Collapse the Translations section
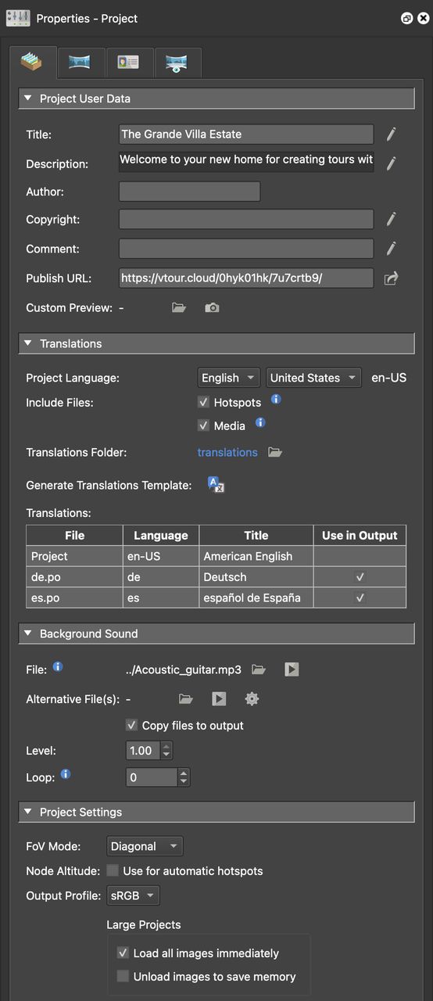The image size is (433, 1001). [28, 343]
